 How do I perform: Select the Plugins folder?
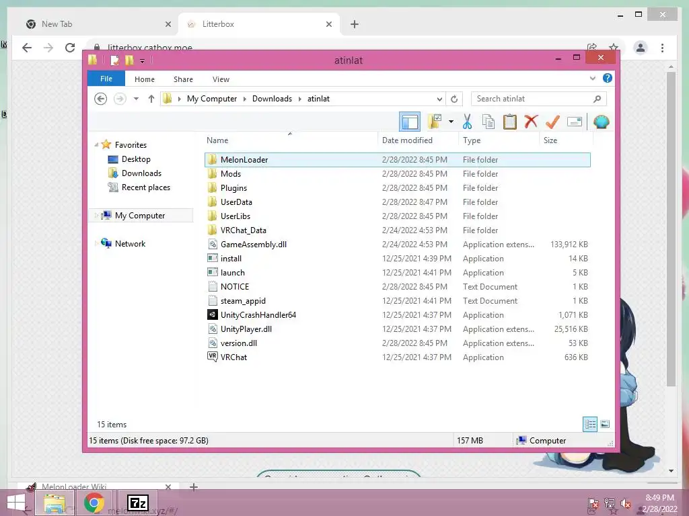[398, 188]
